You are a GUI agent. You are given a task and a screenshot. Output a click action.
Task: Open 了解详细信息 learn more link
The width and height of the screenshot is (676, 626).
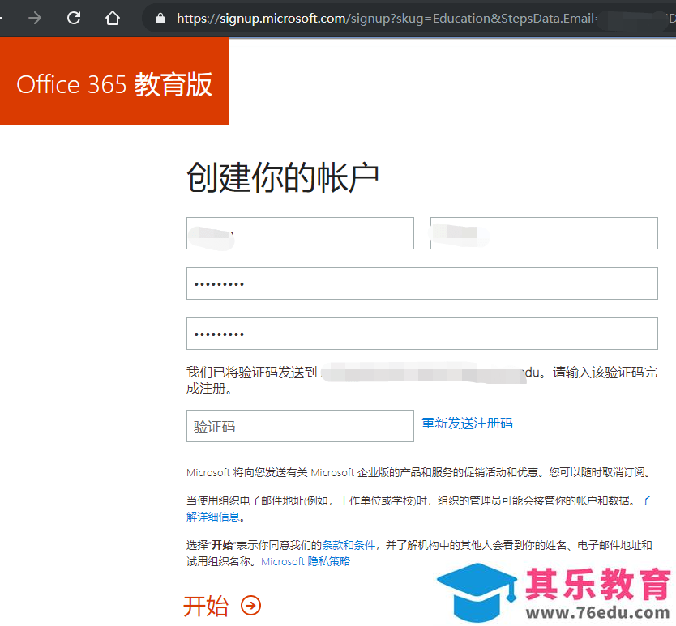point(214,516)
